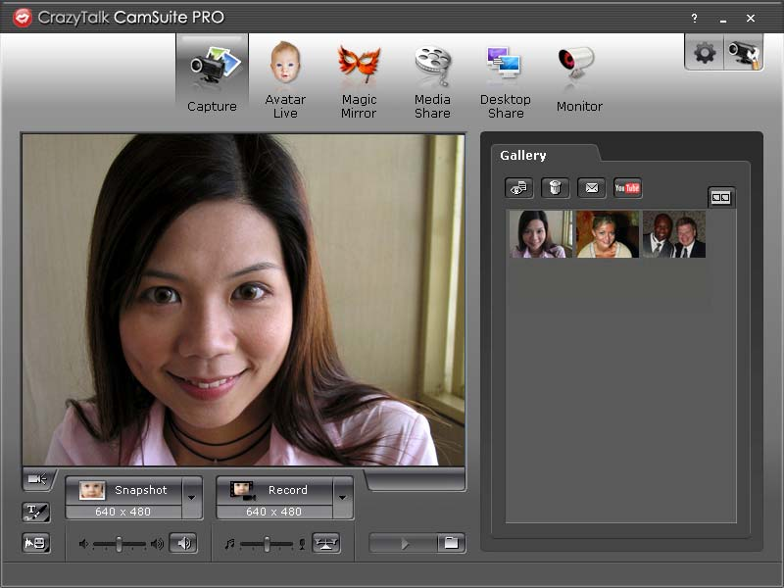Image resolution: width=784 pixels, height=588 pixels.
Task: Open webcam setup wrench icon
Action: (x=744, y=52)
